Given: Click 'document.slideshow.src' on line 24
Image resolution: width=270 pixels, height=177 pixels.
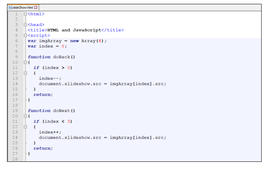Looking at the screenshot, I should 70,138.
